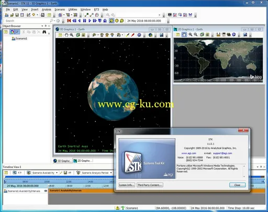
Task: Click the measure ruler icon in 2D Graphics toolbar
Action: click(x=218, y=35)
